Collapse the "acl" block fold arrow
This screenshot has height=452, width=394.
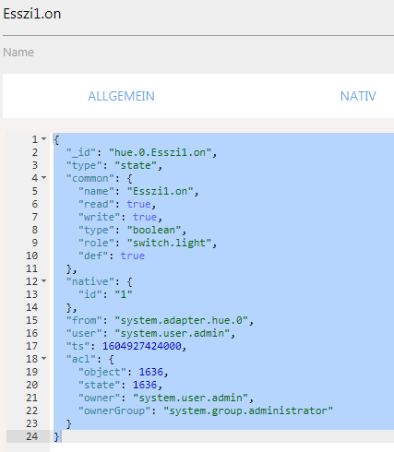tap(44, 359)
